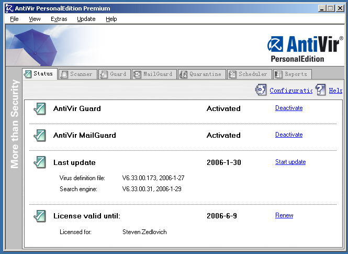Screen dimensions: 348x254
Task: Click the Licensed for label
Action: (x=75, y=232)
